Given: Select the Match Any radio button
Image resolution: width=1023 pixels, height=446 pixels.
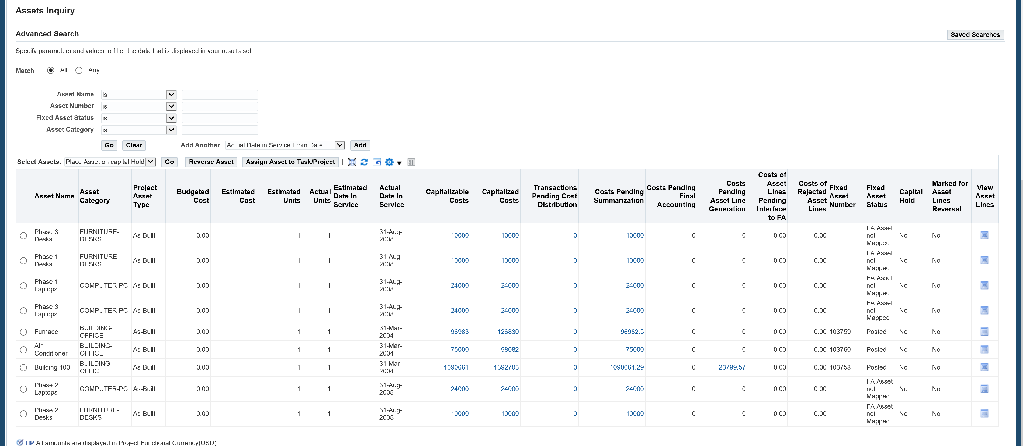Looking at the screenshot, I should pyautogui.click(x=79, y=70).
